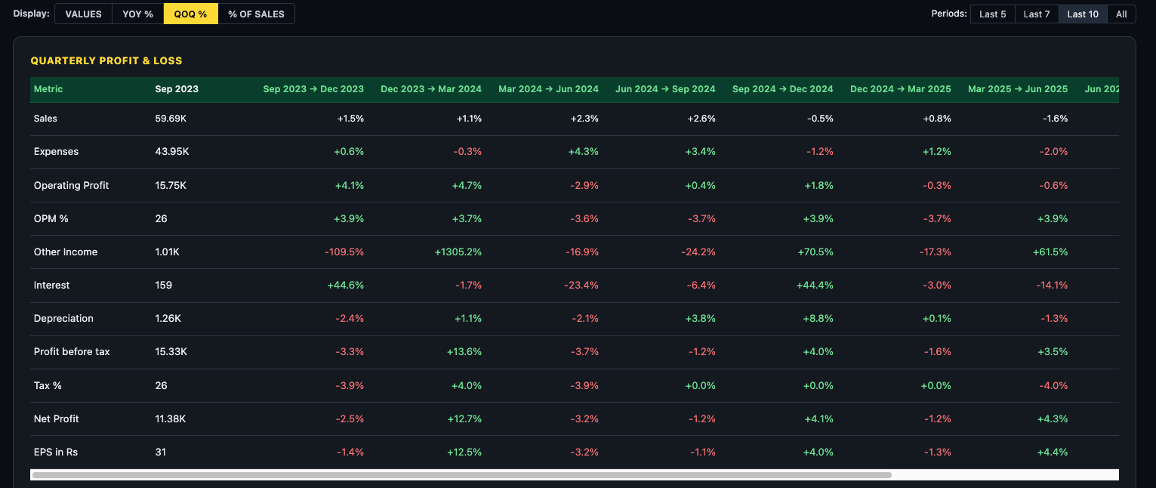Enable the % OF SALES view
Viewport: 1156px width, 488px height.
(257, 13)
